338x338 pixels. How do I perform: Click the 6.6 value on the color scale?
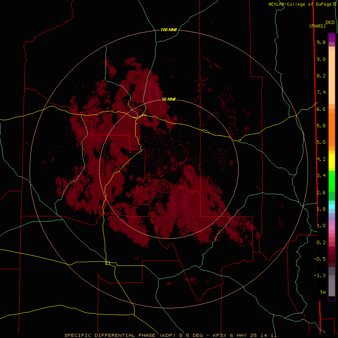coord(321,109)
